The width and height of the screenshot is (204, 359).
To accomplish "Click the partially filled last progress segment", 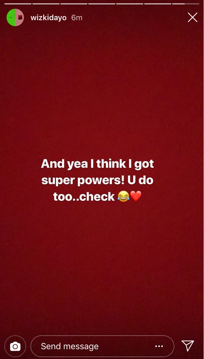I will coord(186,4).
